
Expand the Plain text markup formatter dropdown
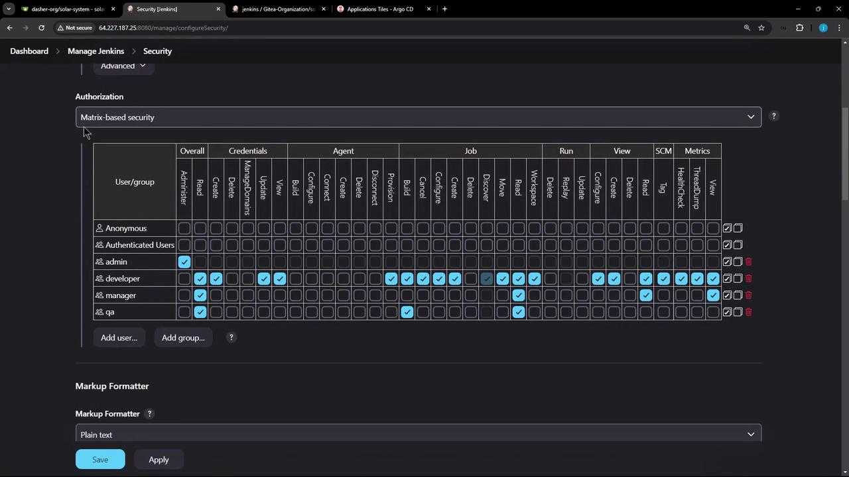pos(418,435)
